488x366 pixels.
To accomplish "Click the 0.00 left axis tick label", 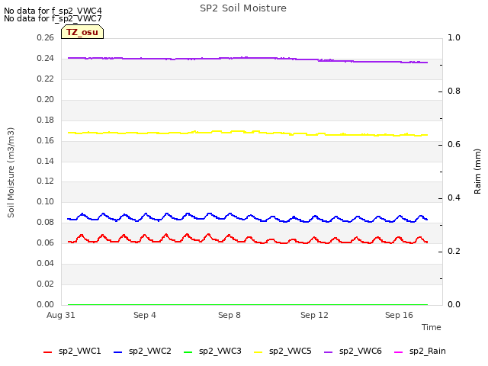I will (46, 304).
